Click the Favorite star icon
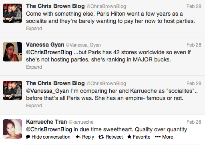205x145 pixels. click(x=129, y=137)
